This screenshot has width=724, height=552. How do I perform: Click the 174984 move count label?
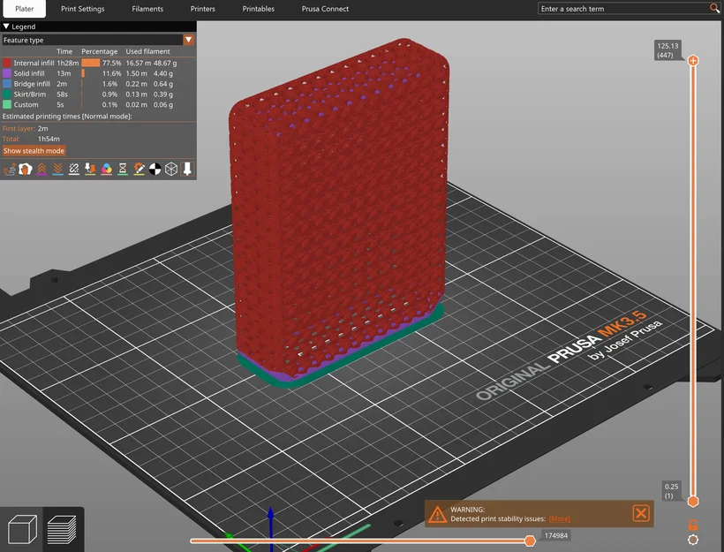(x=556, y=535)
